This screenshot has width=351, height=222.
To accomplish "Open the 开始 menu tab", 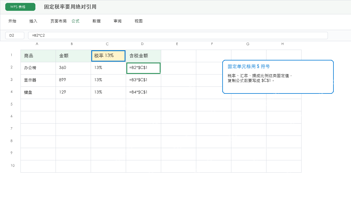I will coord(12,21).
